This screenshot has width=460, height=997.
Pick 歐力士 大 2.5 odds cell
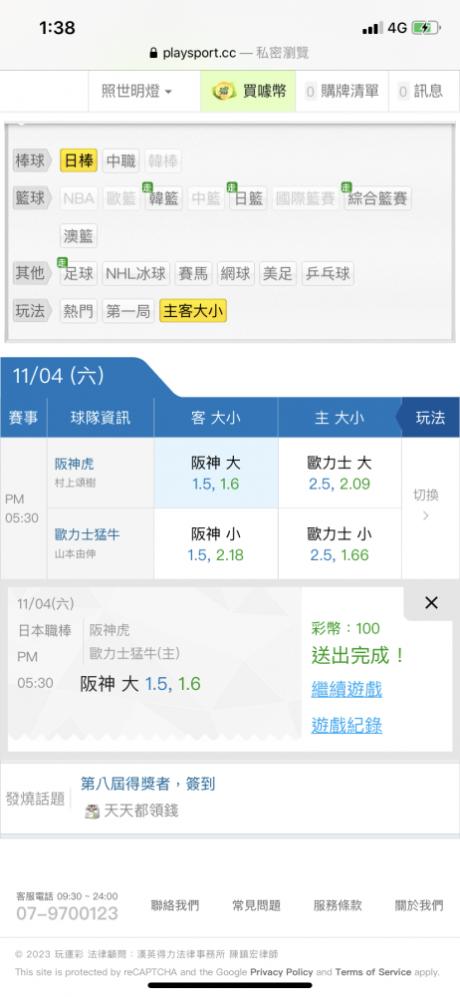point(340,473)
